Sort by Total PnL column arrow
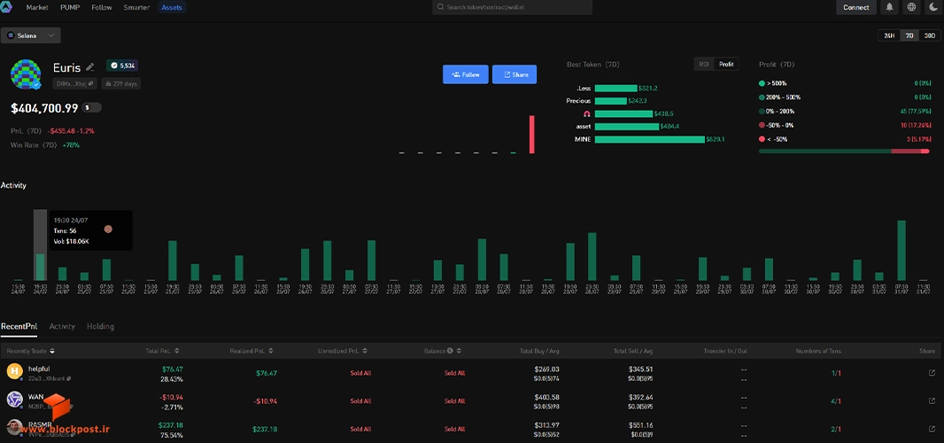 (176, 351)
